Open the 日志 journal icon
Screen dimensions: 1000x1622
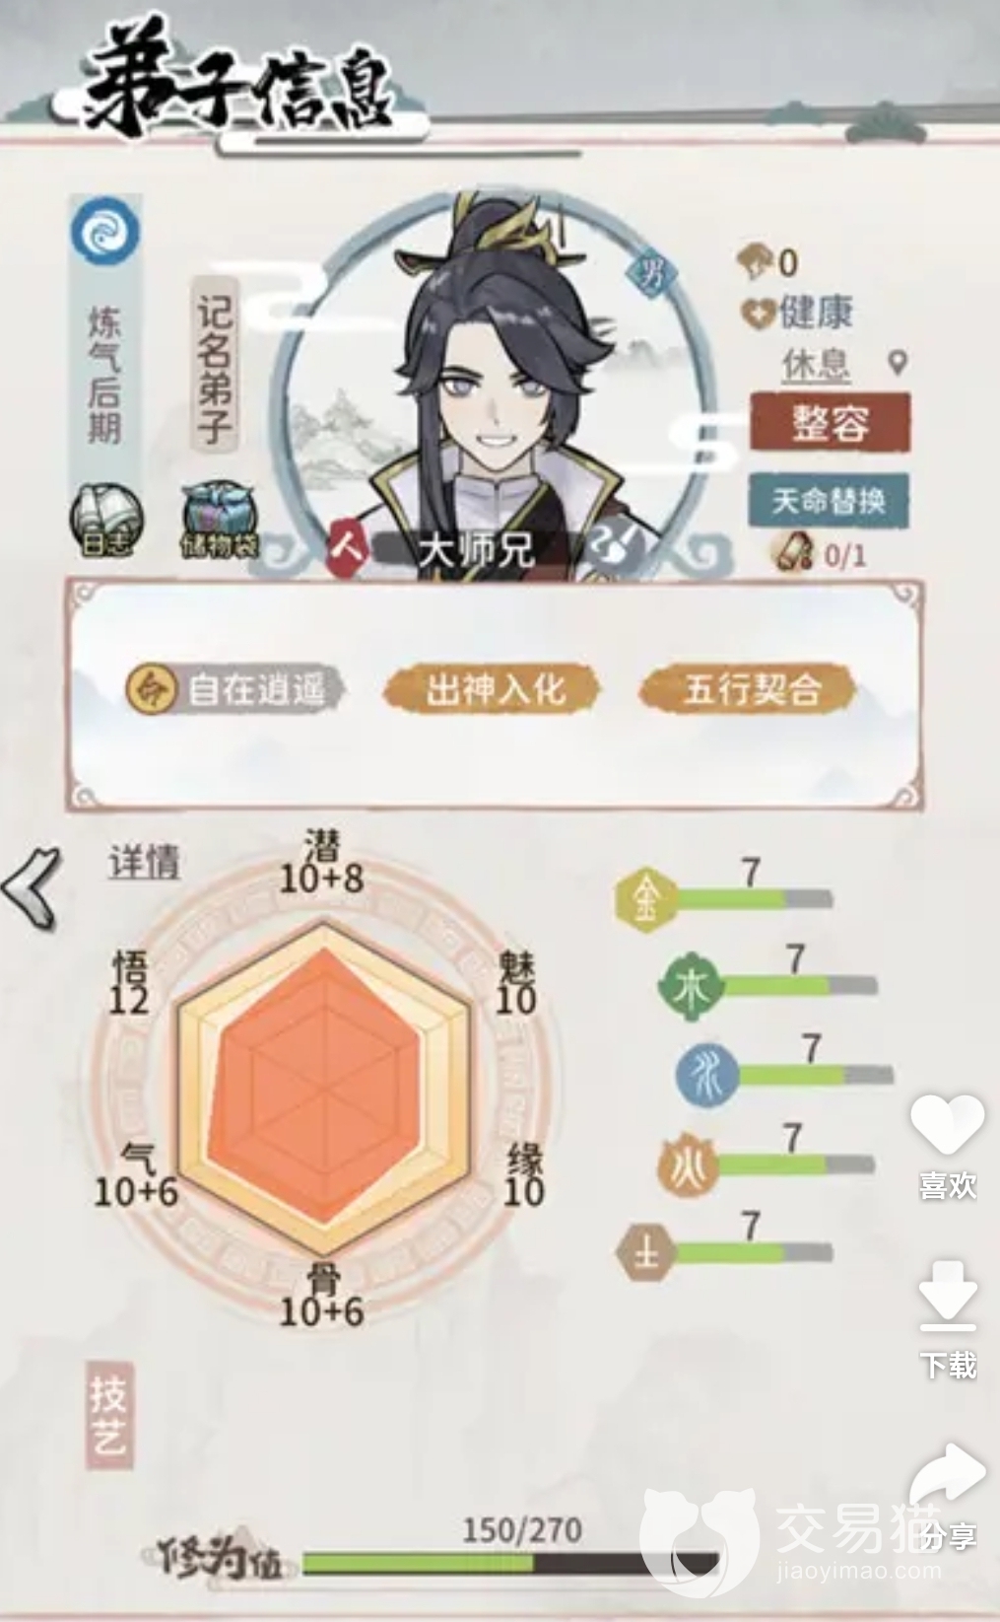105,520
